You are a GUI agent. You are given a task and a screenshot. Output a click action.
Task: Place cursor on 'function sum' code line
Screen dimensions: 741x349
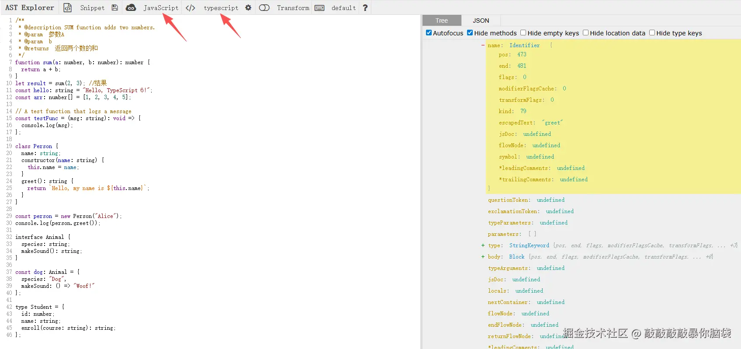coord(83,62)
